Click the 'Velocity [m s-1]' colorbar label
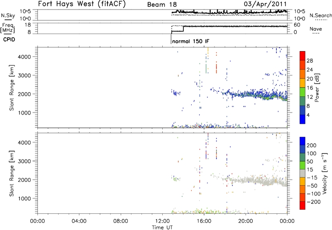The width and height of the screenshot is (332, 230). pos(325,173)
